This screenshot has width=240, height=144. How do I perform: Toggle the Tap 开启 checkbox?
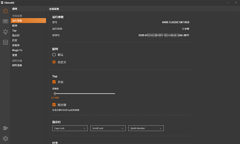(x=54, y=82)
